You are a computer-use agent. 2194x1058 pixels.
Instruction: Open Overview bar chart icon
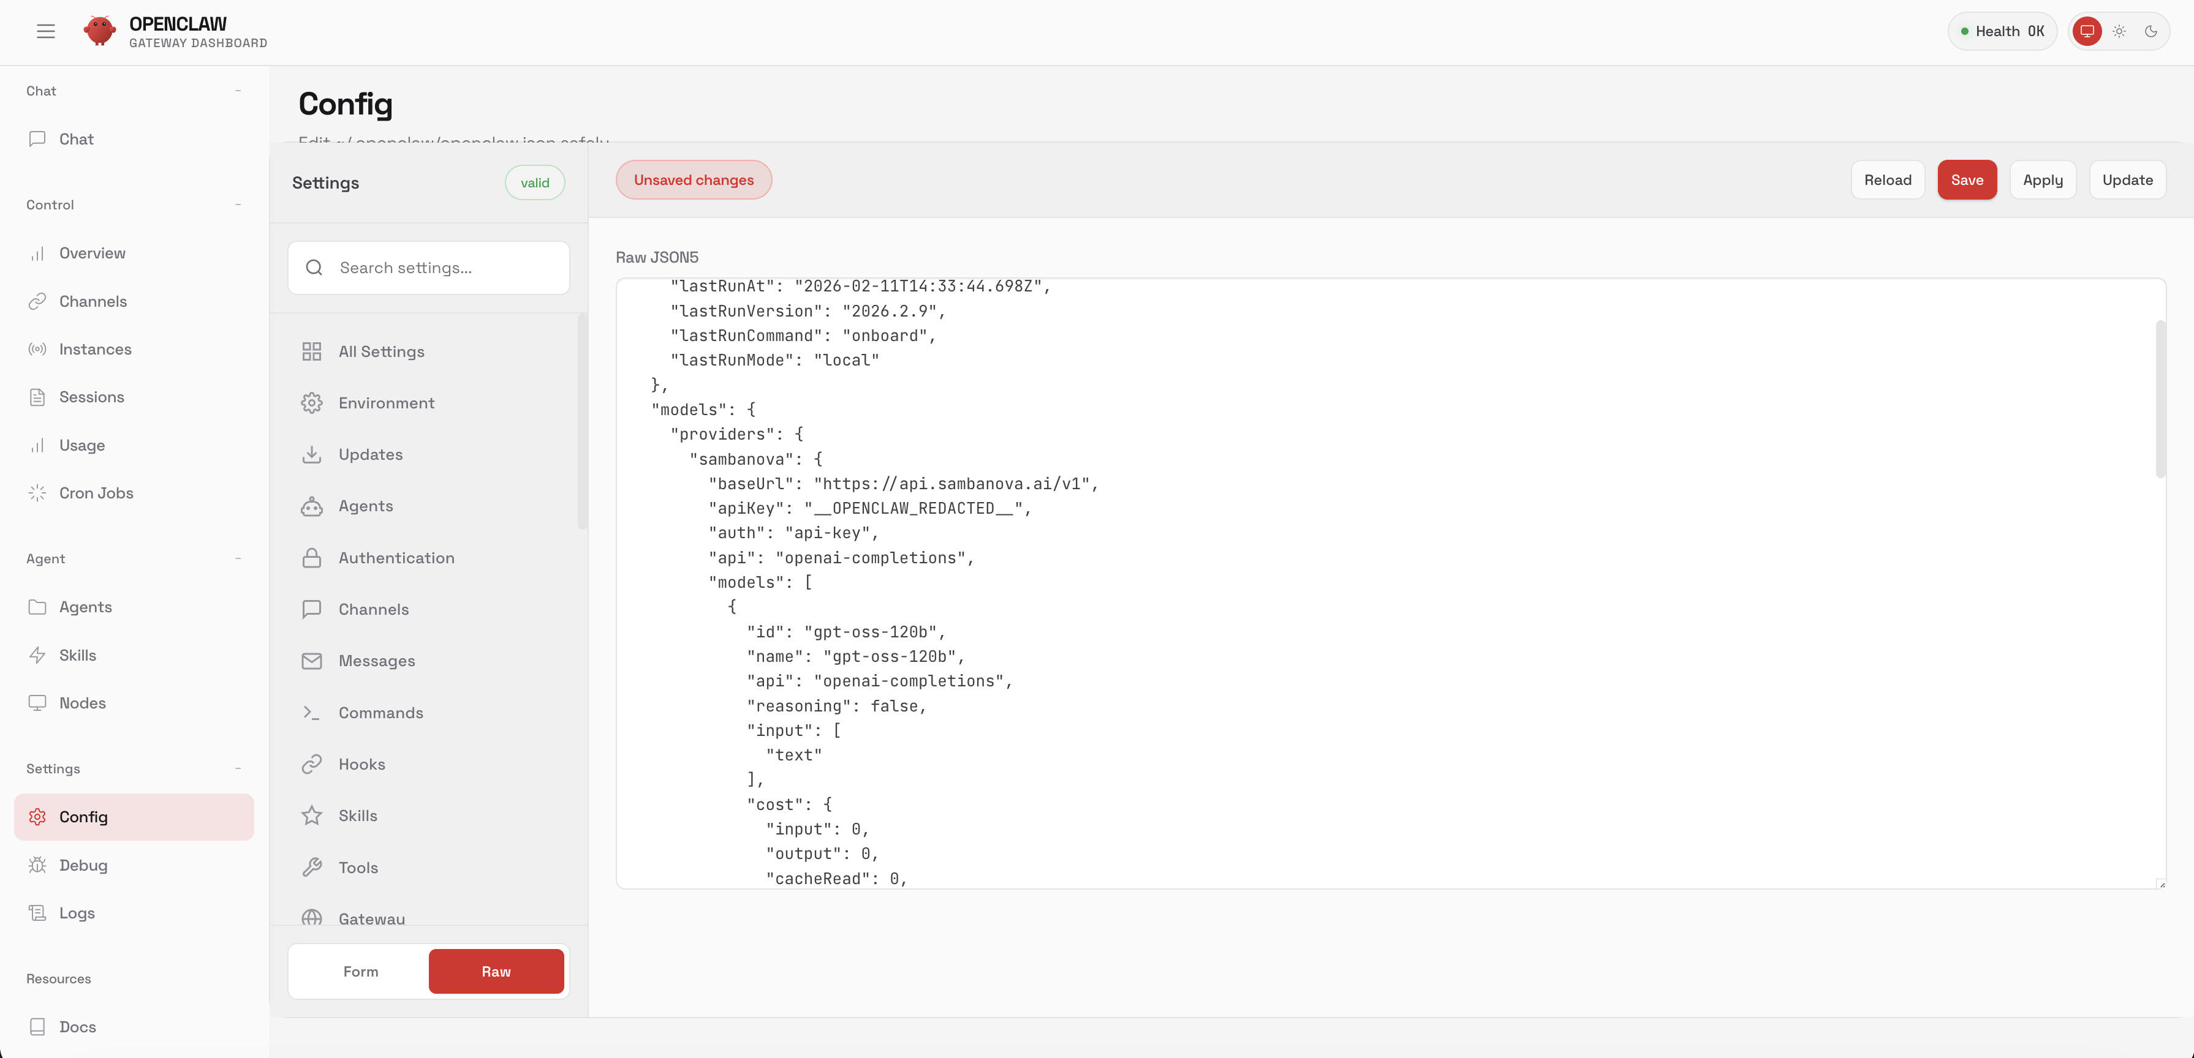37,253
